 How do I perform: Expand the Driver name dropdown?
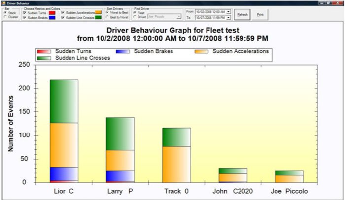click(x=178, y=17)
